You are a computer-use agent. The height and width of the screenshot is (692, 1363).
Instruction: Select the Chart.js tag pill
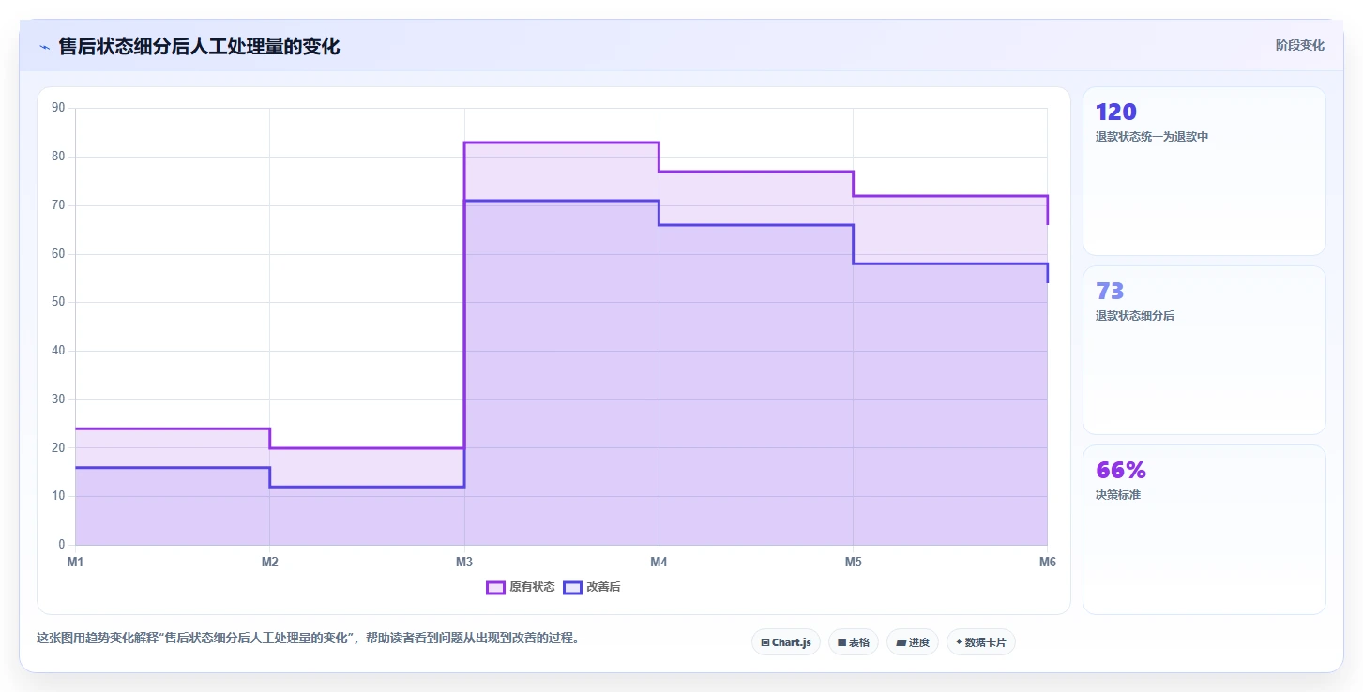point(786,642)
